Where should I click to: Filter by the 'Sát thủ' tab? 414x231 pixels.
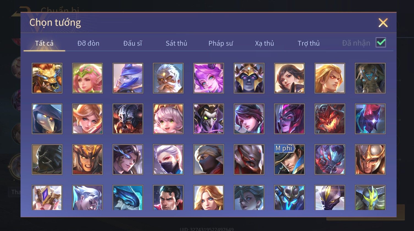(176, 43)
